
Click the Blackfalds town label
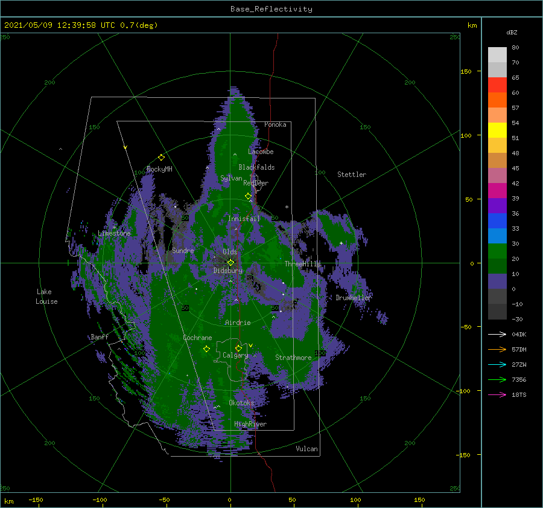pos(256,167)
